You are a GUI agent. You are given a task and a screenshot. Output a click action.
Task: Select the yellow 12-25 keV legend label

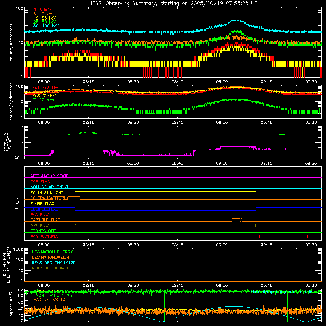(44, 18)
